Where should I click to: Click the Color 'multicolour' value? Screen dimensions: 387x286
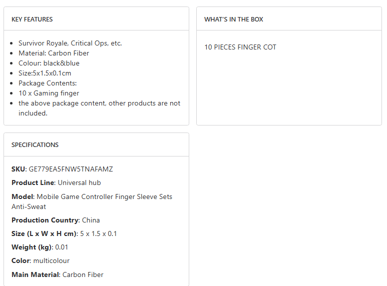(52, 261)
